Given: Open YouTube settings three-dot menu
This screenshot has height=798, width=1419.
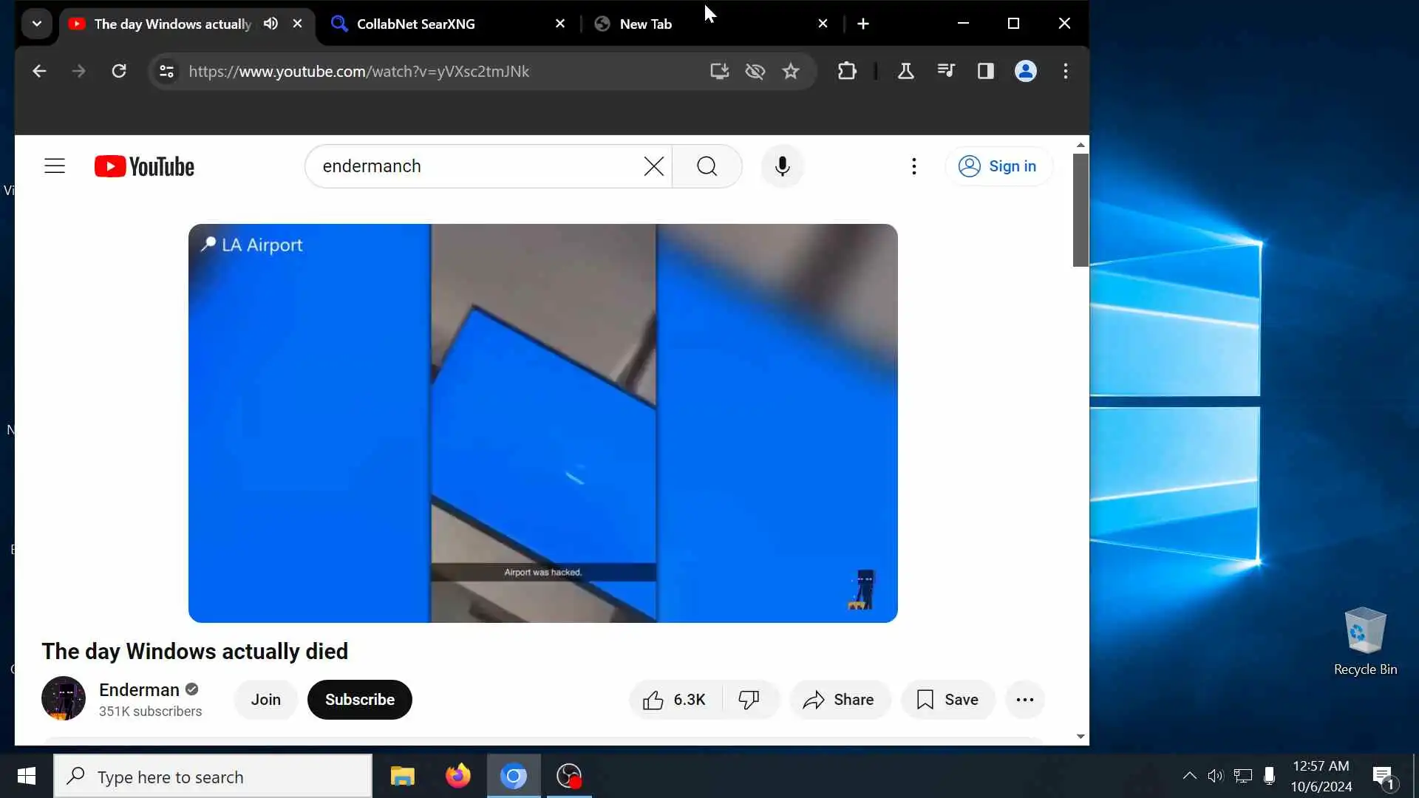Looking at the screenshot, I should click(914, 166).
